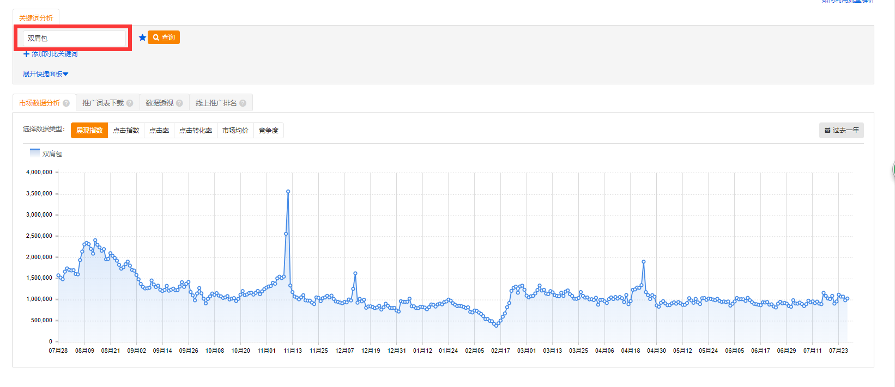The width and height of the screenshot is (895, 387).
Task: Open the 推广词表下载 tab
Action: 103,103
